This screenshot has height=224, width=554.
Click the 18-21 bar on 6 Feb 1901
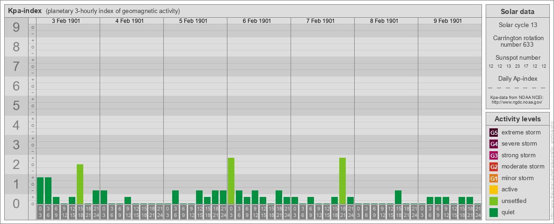279,197
